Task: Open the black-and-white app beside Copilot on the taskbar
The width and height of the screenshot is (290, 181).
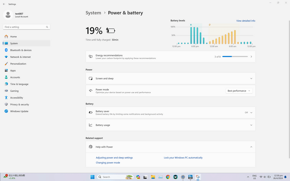Action: pos(145,177)
